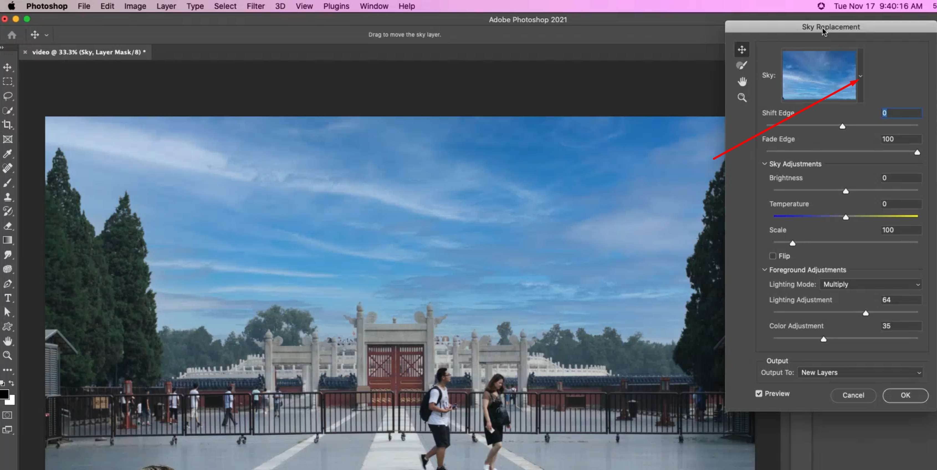Select the Eyedropper tool

(x=8, y=154)
